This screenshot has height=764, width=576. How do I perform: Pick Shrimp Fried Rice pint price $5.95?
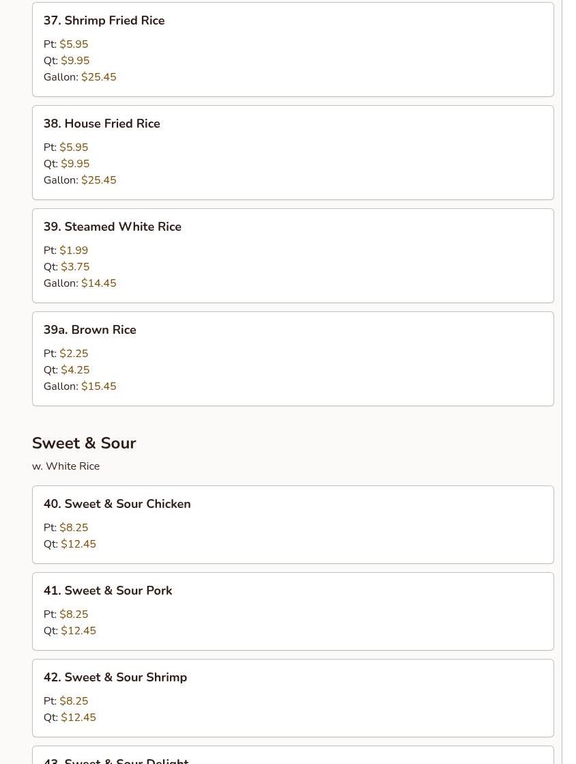74,44
